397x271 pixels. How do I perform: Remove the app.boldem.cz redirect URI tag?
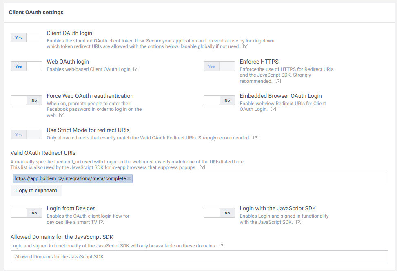129,178
